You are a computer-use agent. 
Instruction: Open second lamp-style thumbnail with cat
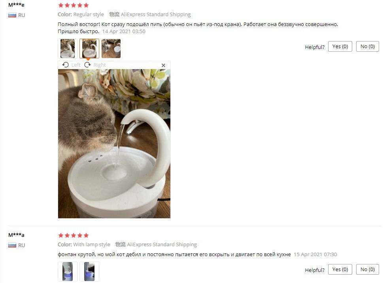89,272
